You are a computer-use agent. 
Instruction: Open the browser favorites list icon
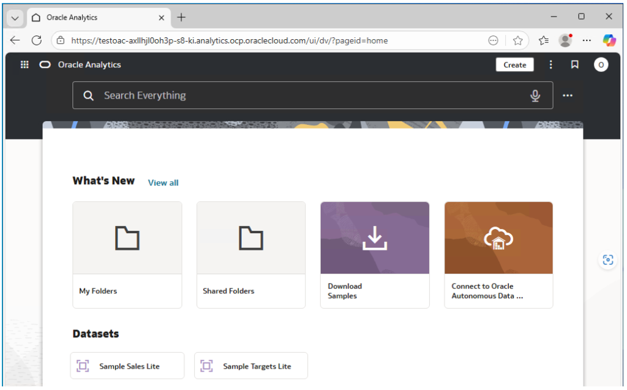543,40
